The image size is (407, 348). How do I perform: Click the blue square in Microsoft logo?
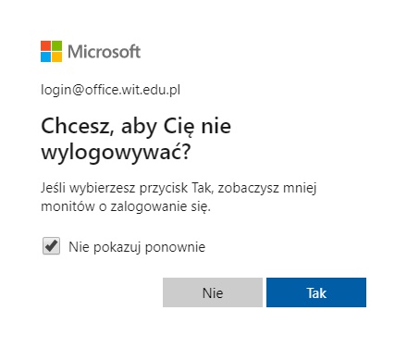point(45,56)
